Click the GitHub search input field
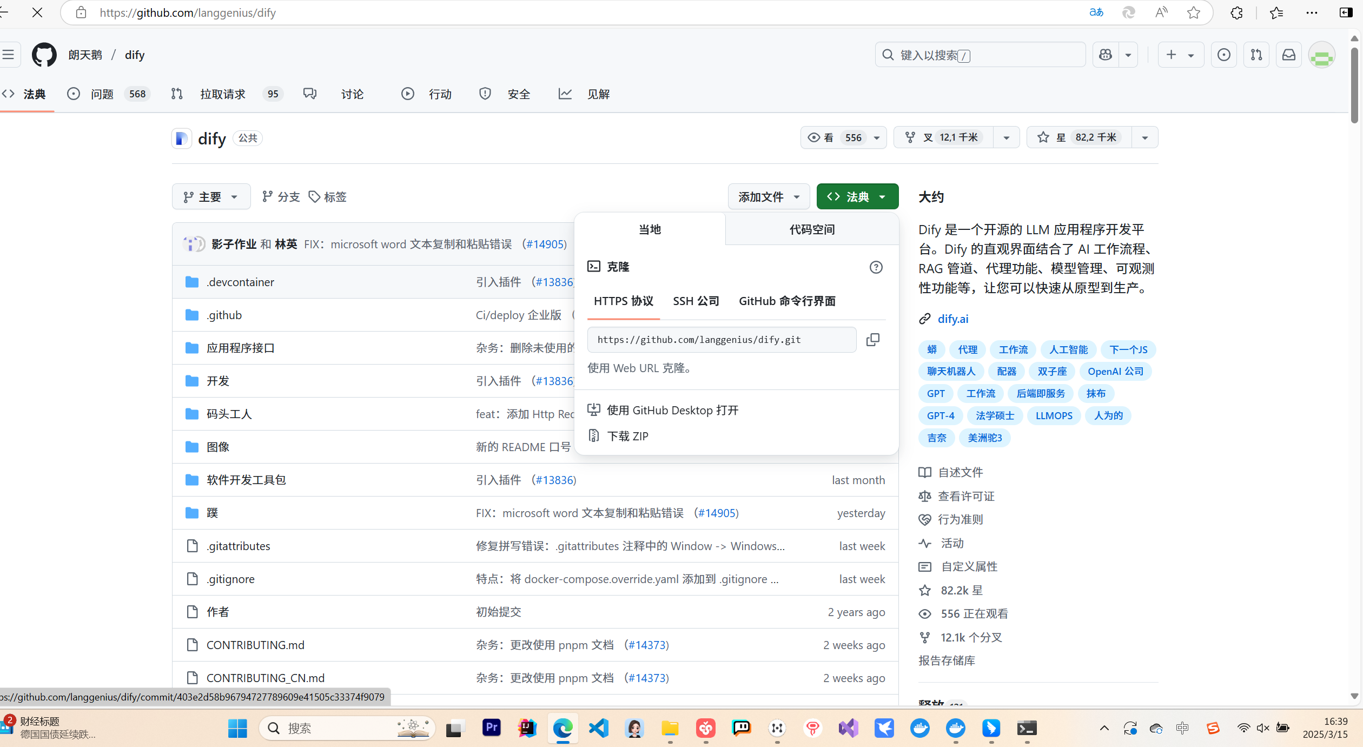Screen dimensions: 1363x747 point(980,55)
